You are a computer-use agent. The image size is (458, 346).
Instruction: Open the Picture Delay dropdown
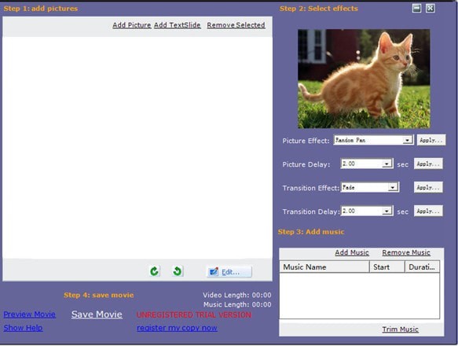point(387,164)
